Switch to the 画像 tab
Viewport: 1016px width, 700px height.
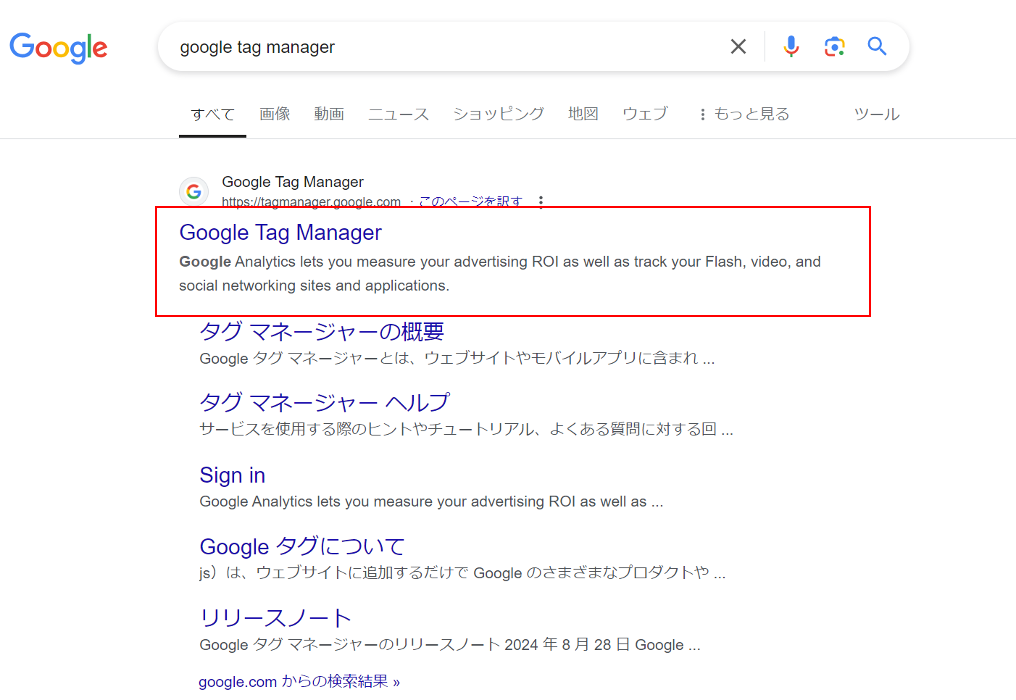[274, 114]
